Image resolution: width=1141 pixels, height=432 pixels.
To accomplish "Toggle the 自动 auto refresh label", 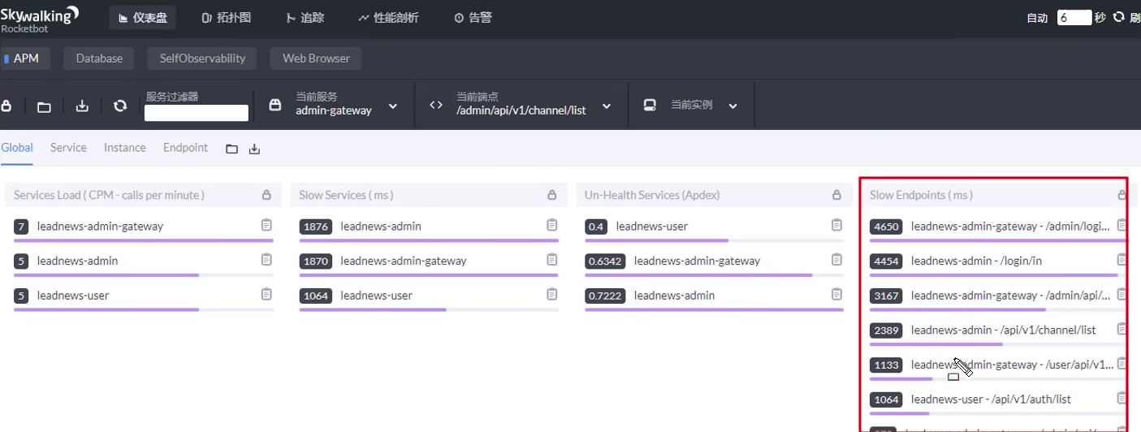I will (1037, 18).
